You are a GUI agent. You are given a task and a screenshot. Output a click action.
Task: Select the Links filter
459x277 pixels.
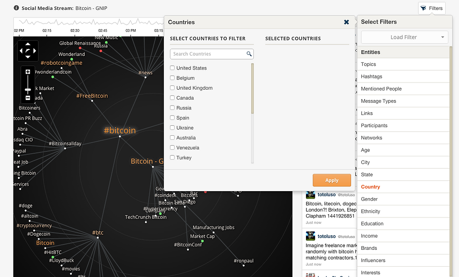403,113
